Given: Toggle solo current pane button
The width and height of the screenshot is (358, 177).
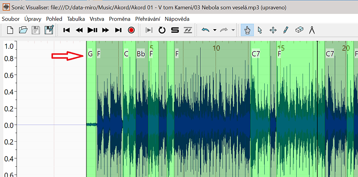Looking at the screenshot, I should [x=175, y=30].
